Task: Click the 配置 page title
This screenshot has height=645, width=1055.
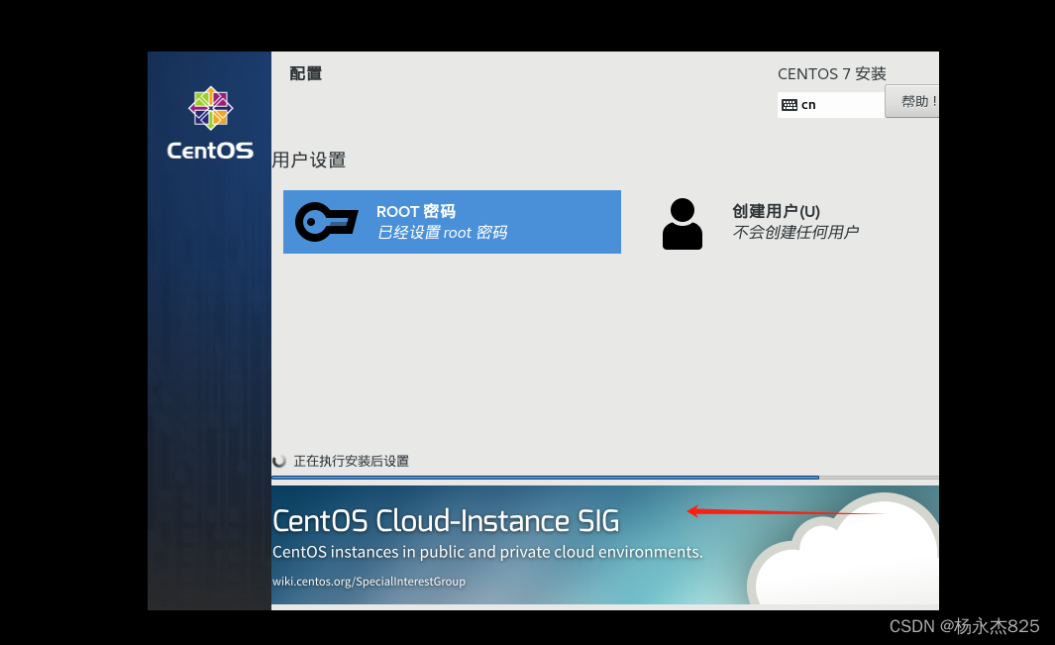Action: pyautogui.click(x=305, y=73)
